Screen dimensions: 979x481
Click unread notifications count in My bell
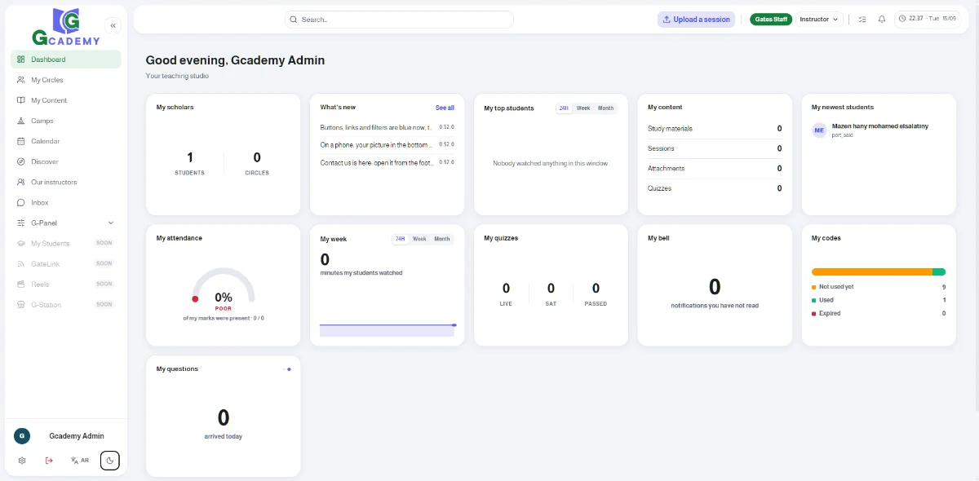pyautogui.click(x=715, y=287)
